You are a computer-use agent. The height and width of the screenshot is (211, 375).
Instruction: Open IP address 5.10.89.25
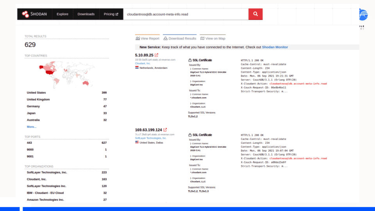click(144, 55)
